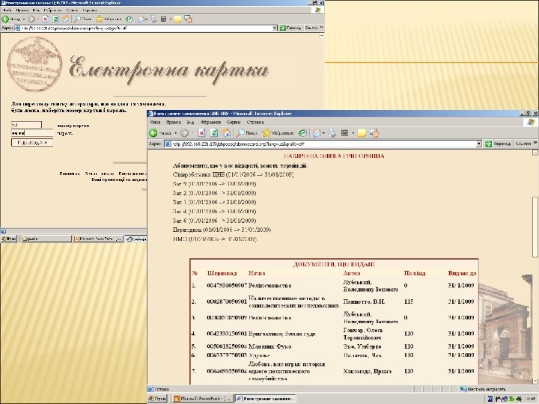This screenshot has height=404, width=539.
Task: Go Home in background IE window
Action: point(65,19)
